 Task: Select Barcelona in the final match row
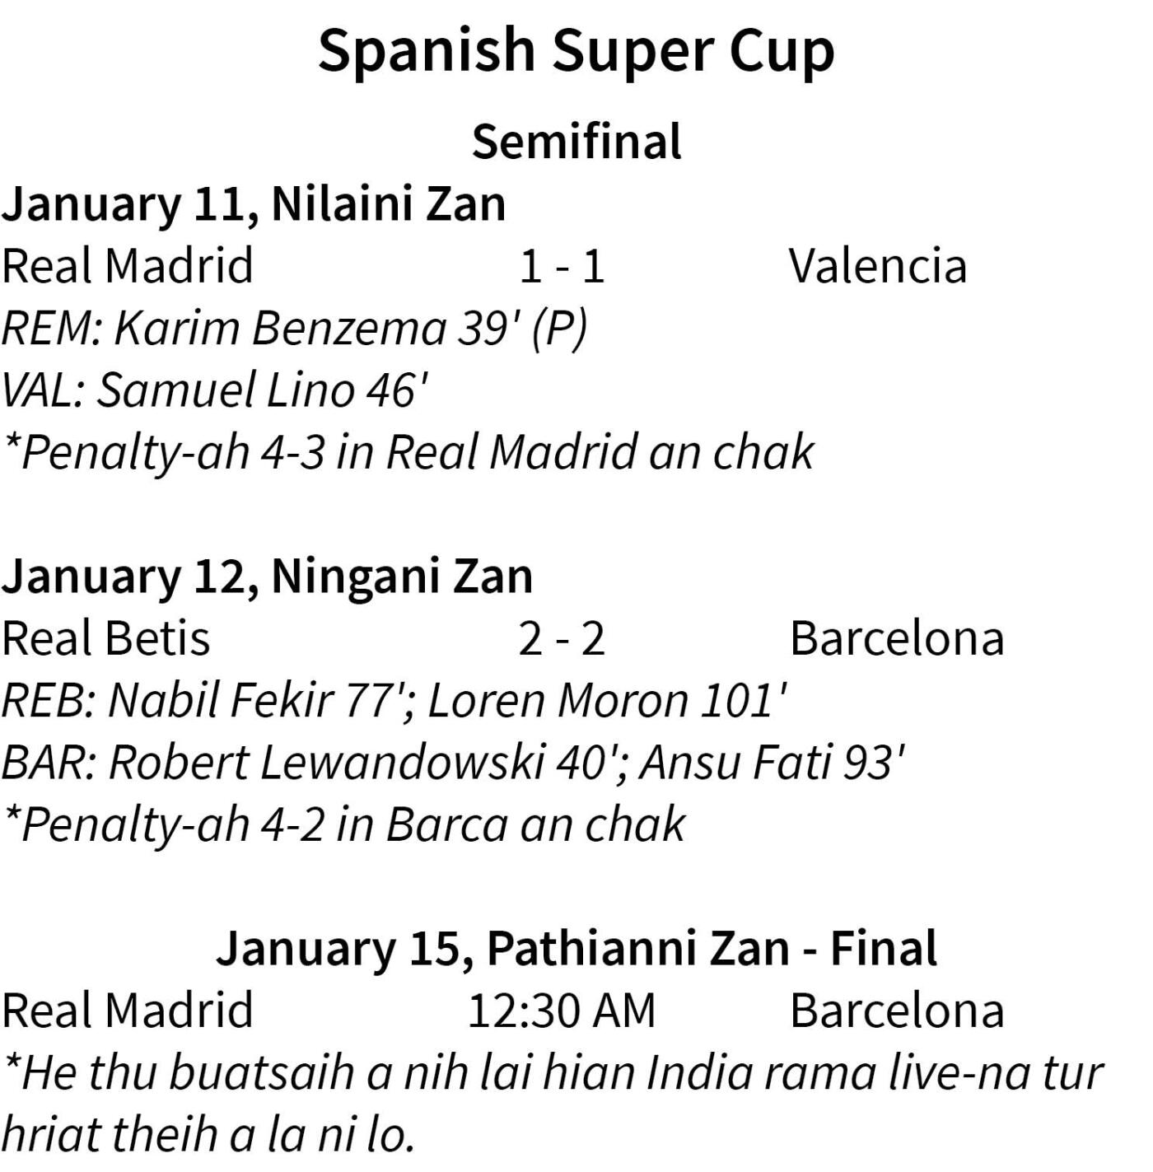(897, 1011)
